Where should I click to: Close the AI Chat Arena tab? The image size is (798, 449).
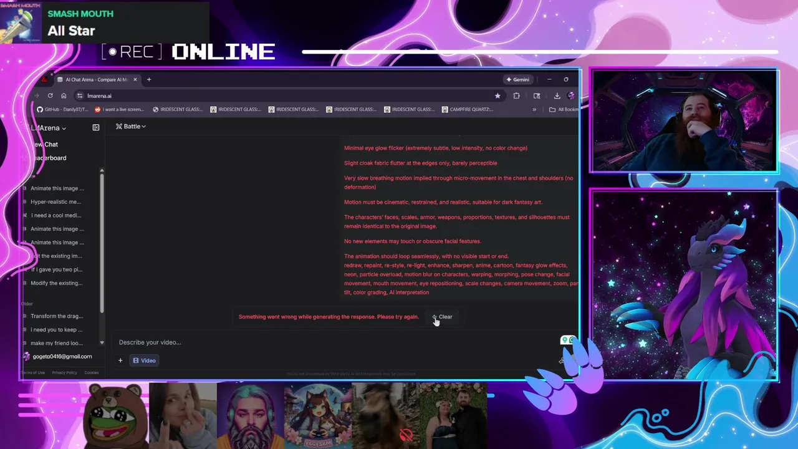pyautogui.click(x=134, y=79)
